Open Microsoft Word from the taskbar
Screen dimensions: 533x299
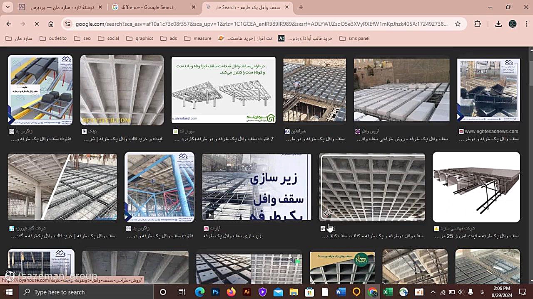tap(341, 292)
